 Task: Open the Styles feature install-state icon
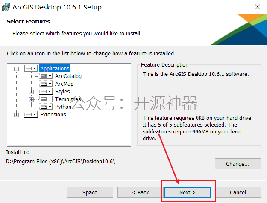[46, 91]
